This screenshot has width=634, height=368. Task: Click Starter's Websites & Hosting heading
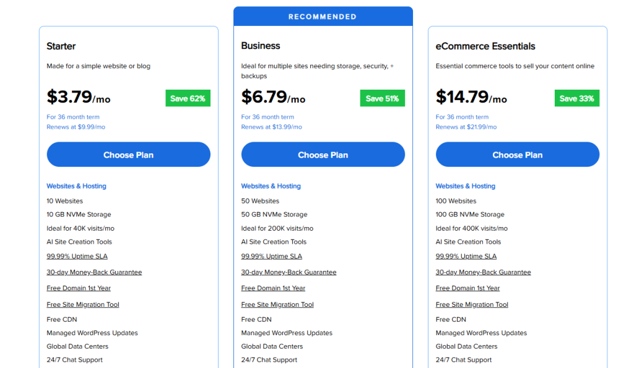pos(76,186)
